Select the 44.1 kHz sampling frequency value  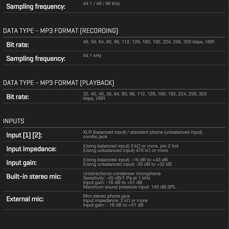pos(92,56)
